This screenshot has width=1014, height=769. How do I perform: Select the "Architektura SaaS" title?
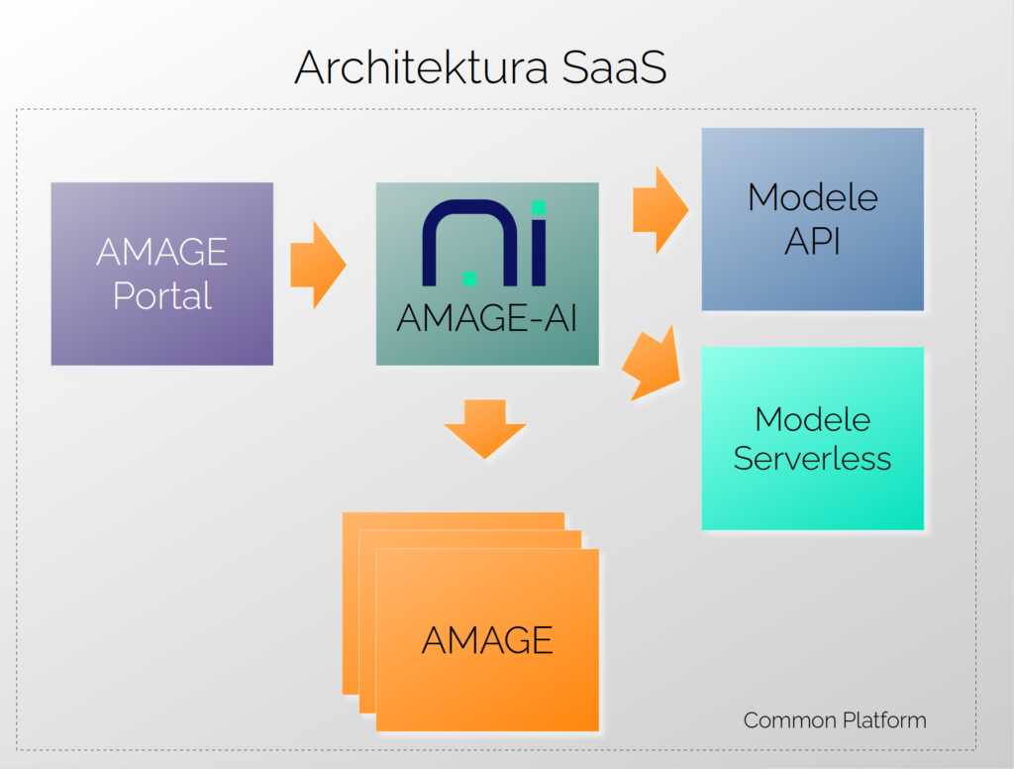tap(480, 67)
